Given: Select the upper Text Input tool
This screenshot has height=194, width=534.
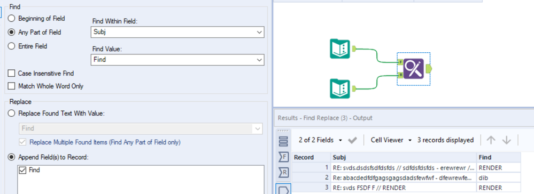Looking at the screenshot, I should (340, 48).
